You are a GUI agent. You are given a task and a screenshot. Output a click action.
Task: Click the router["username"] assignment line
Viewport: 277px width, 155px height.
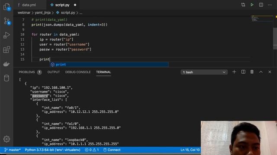point(64,44)
